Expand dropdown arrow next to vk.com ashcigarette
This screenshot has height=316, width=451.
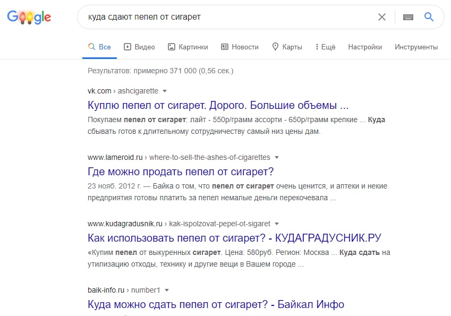(x=165, y=91)
